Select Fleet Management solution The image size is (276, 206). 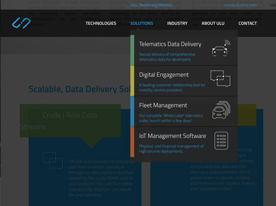[x=184, y=111]
